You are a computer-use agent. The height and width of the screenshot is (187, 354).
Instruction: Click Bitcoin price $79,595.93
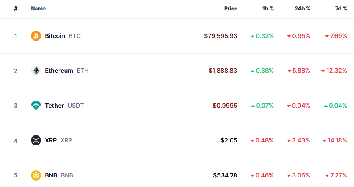click(220, 36)
